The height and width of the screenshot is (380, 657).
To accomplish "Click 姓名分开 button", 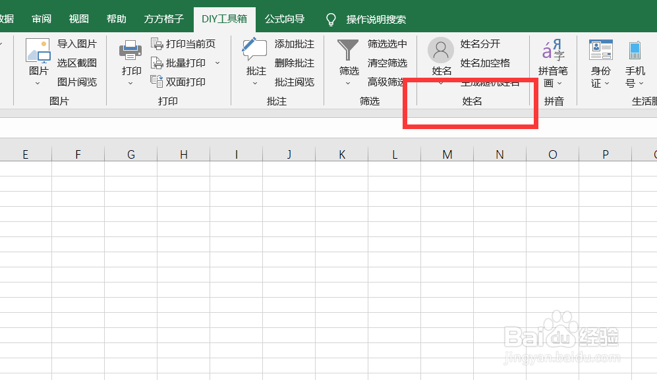I will coord(480,44).
